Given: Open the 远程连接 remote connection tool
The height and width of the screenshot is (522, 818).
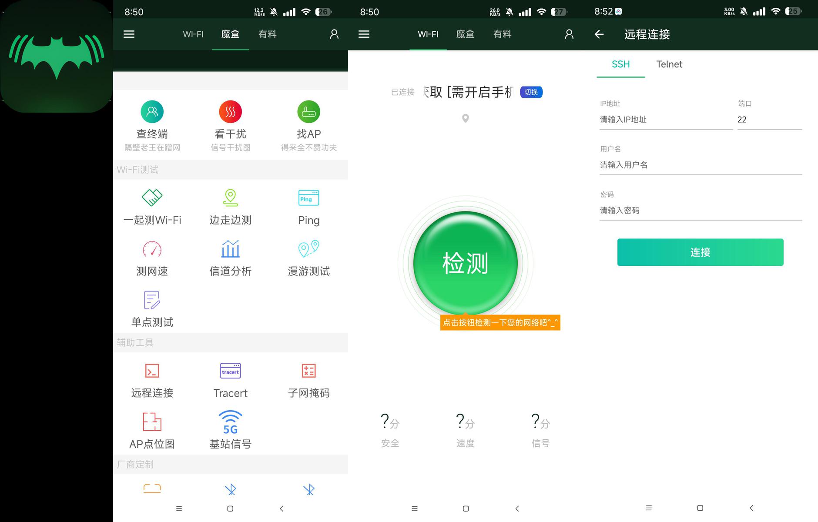Looking at the screenshot, I should click(x=152, y=371).
